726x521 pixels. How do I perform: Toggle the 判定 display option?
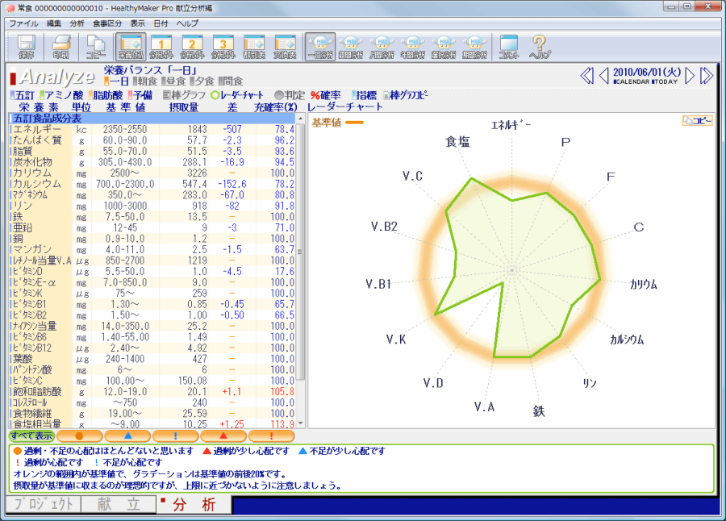[x=290, y=95]
